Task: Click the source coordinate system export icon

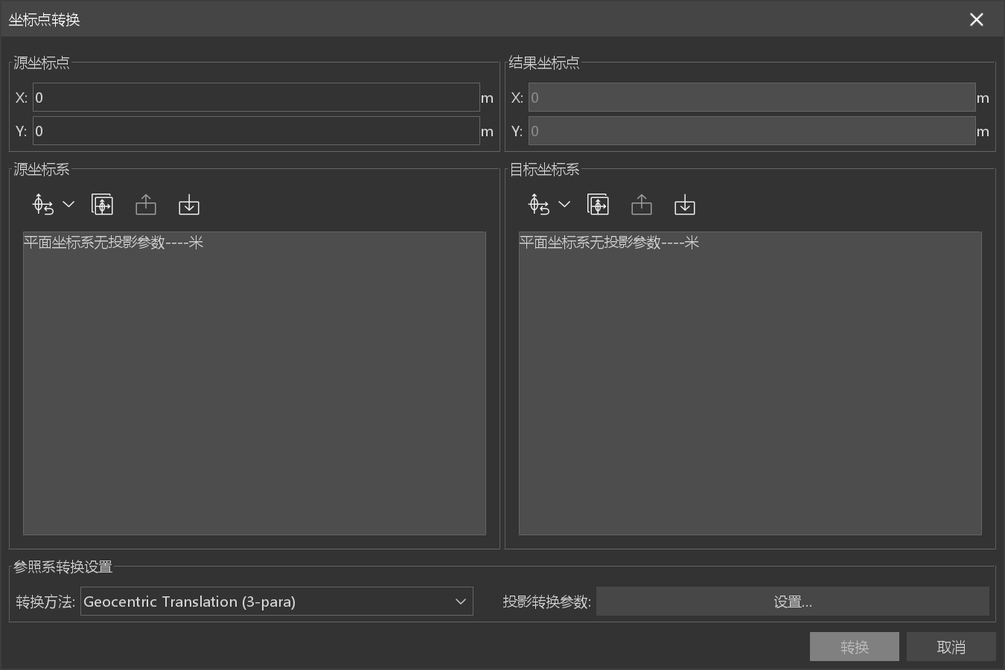Action: coord(146,205)
